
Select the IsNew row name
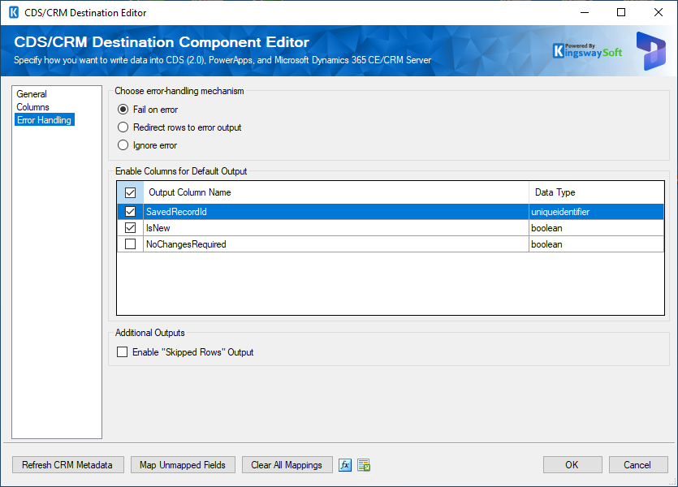(336, 228)
